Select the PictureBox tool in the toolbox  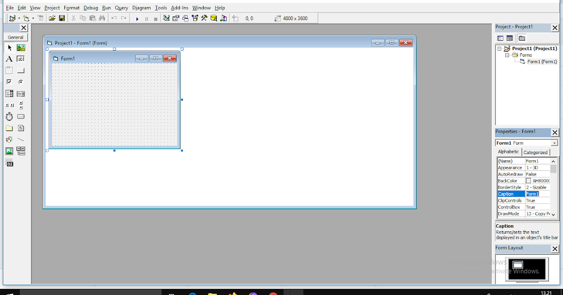click(x=21, y=47)
